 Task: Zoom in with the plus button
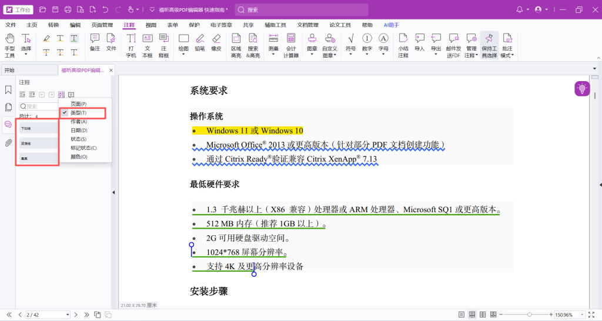[x=551, y=315]
